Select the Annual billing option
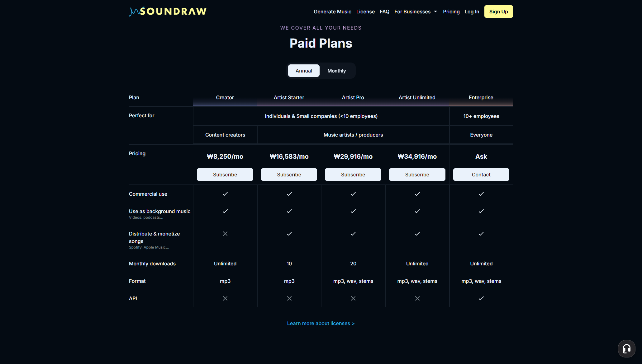 [303, 71]
